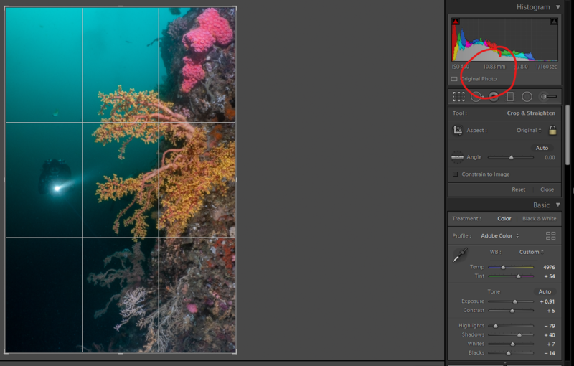574x366 pixels.
Task: Select the Crop Overlay tool icon
Action: point(458,96)
